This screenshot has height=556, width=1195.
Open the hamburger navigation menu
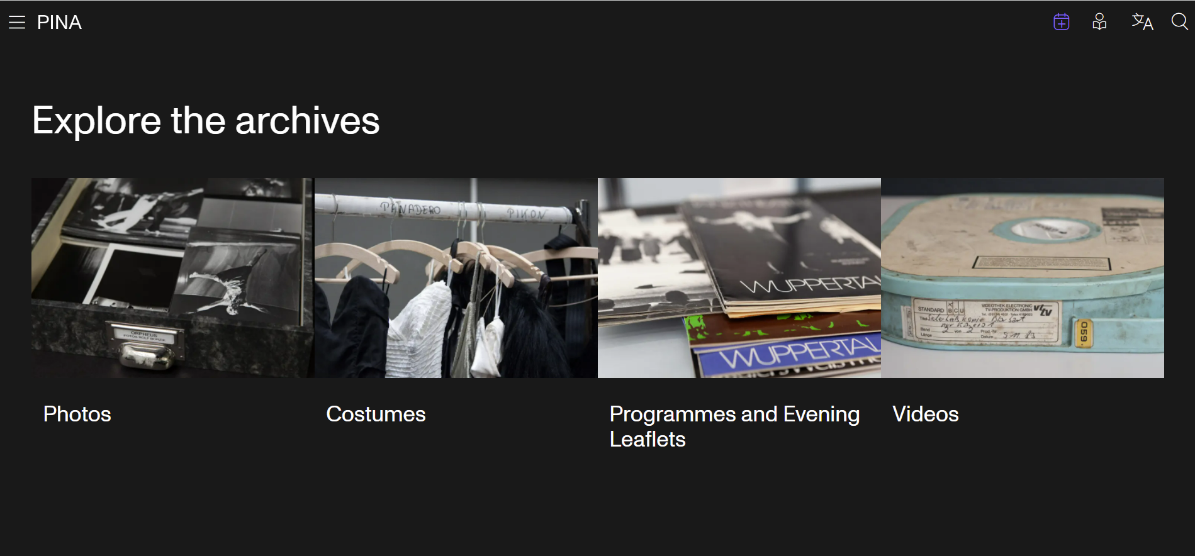(17, 23)
